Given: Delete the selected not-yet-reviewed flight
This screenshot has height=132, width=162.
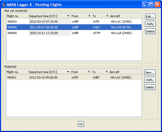Looking at the screenshot, I should pos(150,31).
